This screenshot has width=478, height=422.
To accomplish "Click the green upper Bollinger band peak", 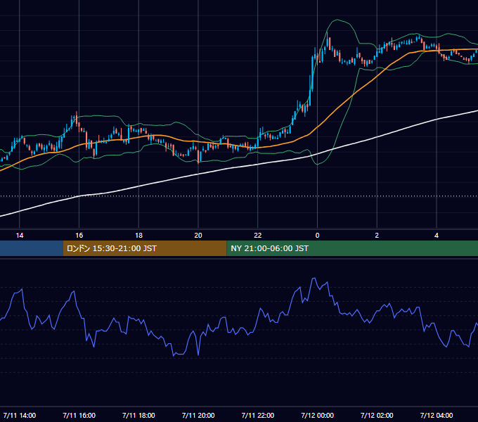I will coord(337,20).
